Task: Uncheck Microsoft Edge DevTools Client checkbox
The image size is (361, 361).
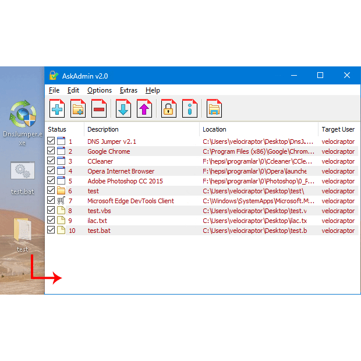Action: click(x=51, y=200)
